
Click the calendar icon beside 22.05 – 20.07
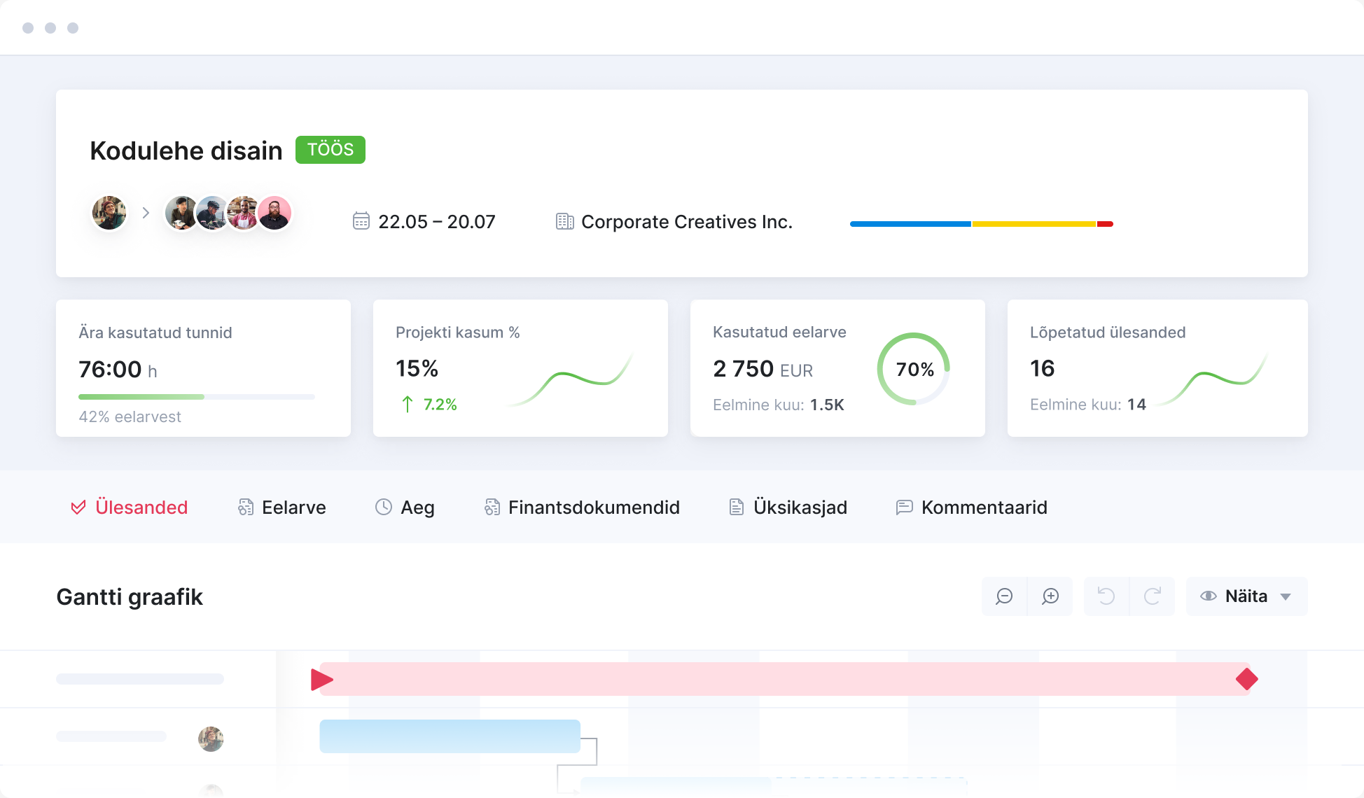click(361, 221)
